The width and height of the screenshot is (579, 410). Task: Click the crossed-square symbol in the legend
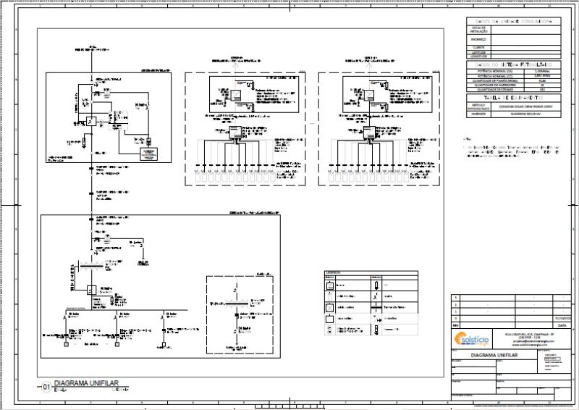(330, 307)
